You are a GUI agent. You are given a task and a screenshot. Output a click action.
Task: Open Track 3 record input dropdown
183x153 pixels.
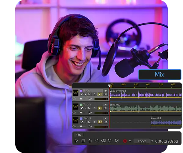[x=85, y=122]
